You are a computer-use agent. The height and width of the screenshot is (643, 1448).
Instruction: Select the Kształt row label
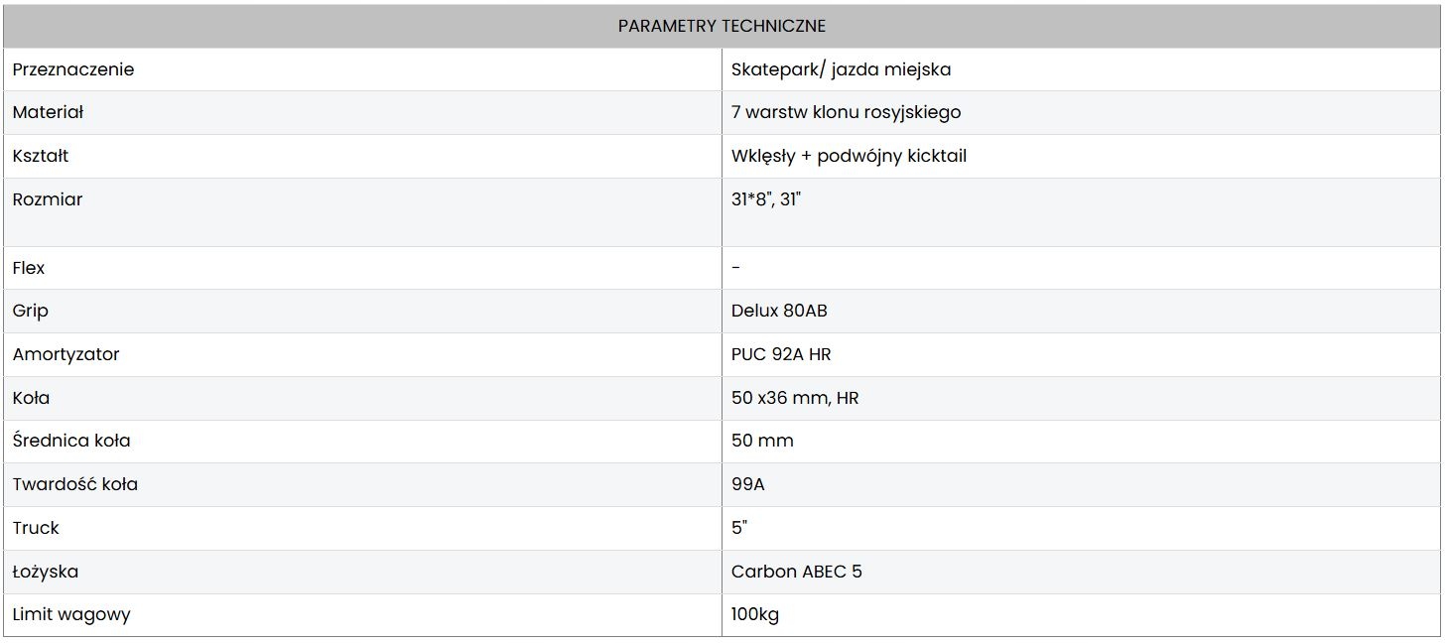point(41,156)
